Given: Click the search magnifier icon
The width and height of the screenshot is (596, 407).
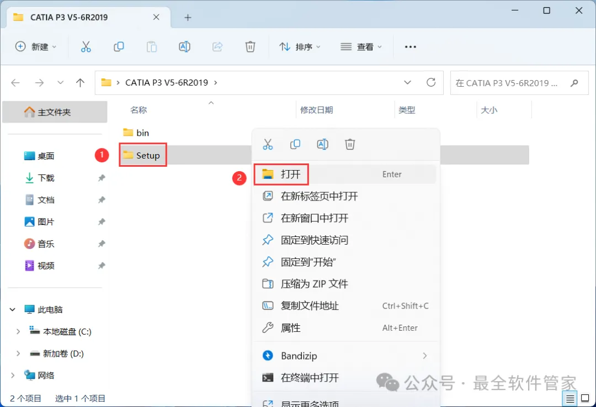Looking at the screenshot, I should pyautogui.click(x=574, y=82).
